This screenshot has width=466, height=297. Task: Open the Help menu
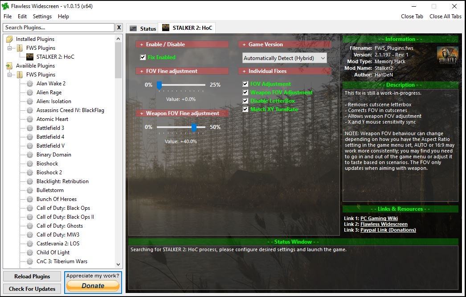tap(63, 16)
